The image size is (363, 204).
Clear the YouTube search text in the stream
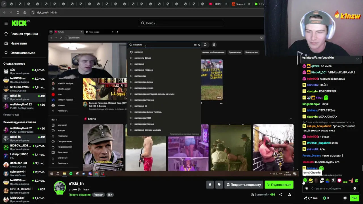(199, 45)
